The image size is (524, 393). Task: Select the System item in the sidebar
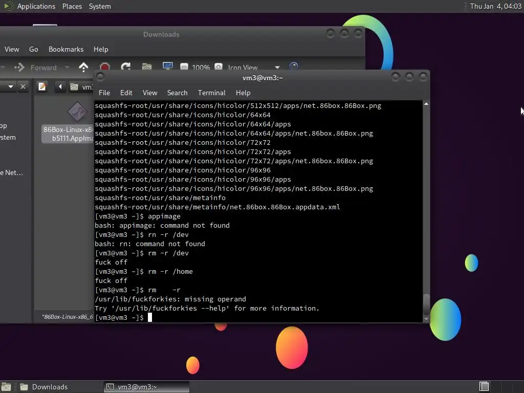(8, 137)
